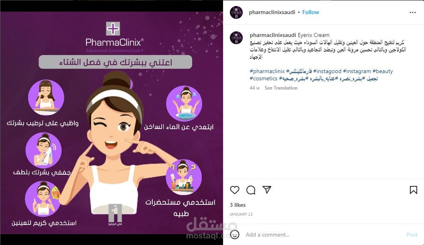Open the emoji picker smiley icon
Image resolution: width=424 pixels, height=245 pixels.
click(x=234, y=235)
